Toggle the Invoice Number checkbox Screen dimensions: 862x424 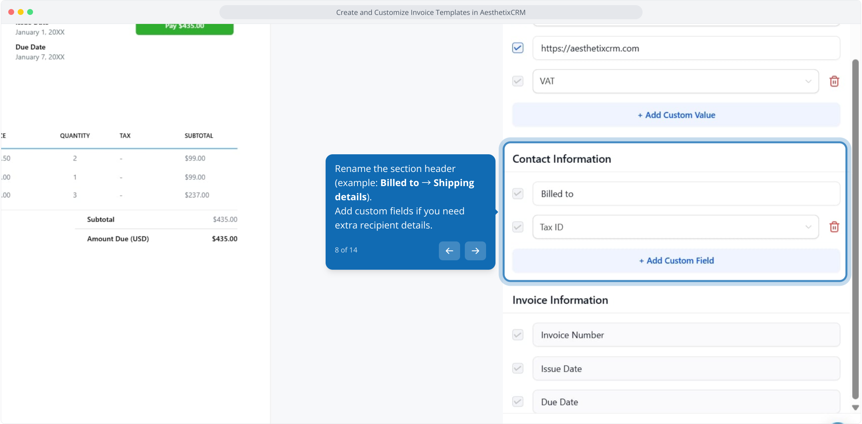[x=518, y=335]
